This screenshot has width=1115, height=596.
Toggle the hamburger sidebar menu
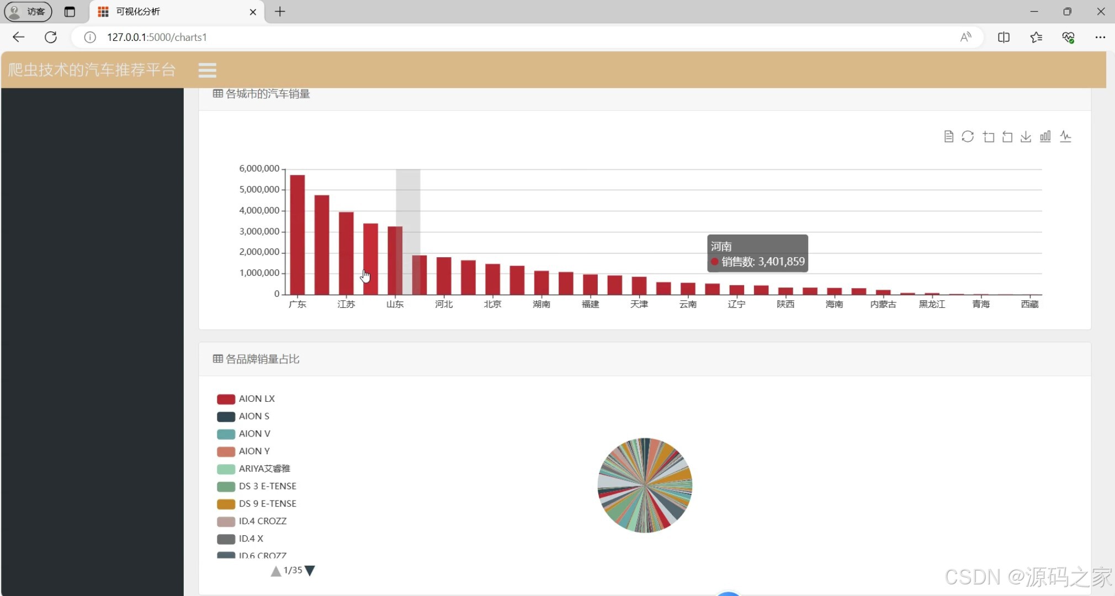point(207,70)
